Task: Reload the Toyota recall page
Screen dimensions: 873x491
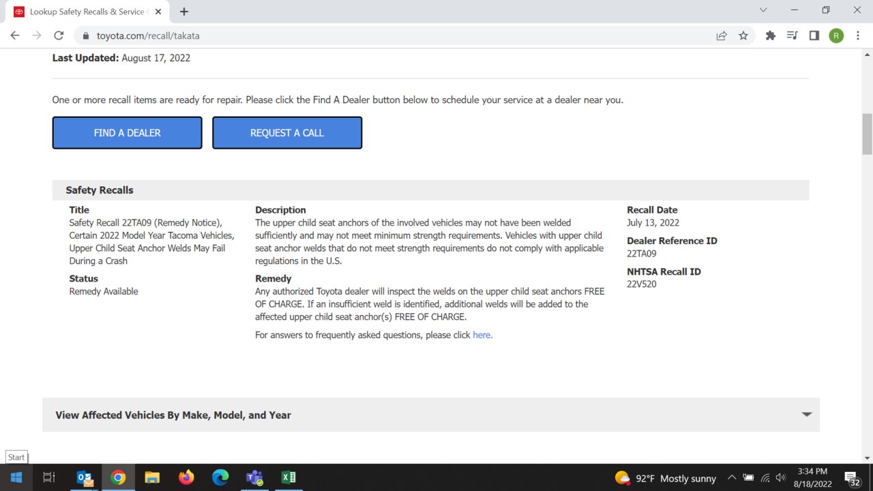Action: click(59, 35)
